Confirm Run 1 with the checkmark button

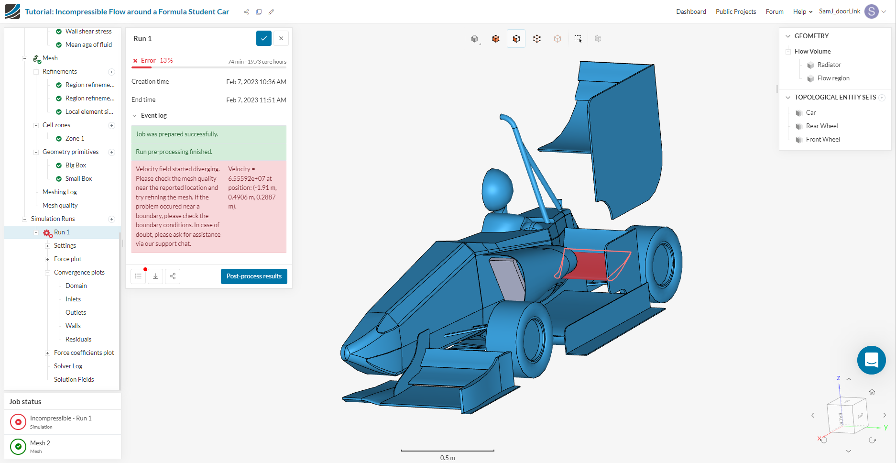(263, 38)
